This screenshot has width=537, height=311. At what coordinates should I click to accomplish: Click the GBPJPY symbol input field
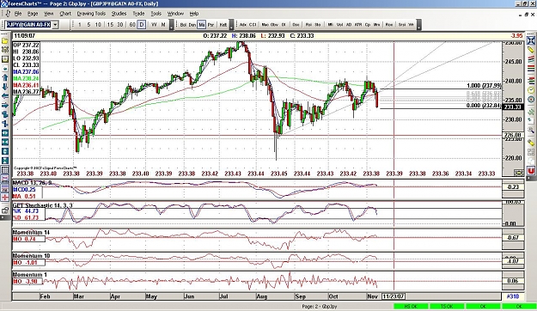coord(28,25)
